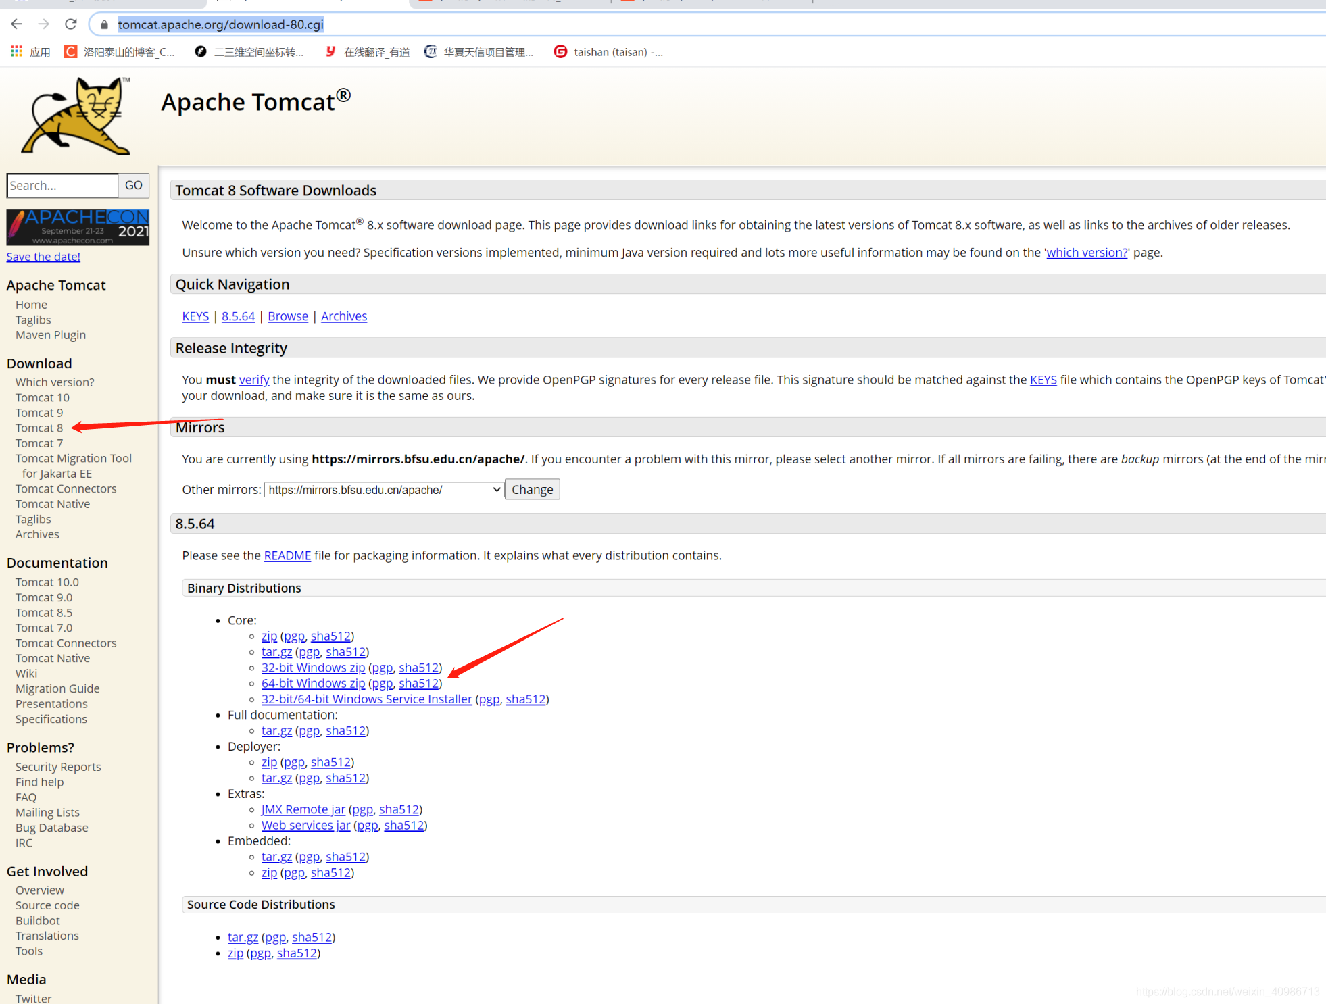Click the page reload icon
Screen dimensions: 1326x1004
70,24
